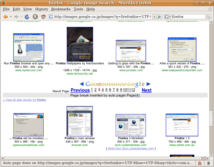Click rightmost status bar extension icon

tap(208, 163)
